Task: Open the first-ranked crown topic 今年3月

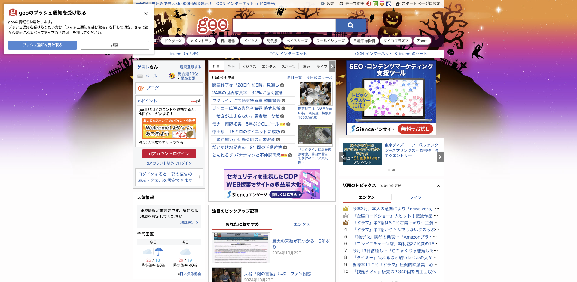Action: point(395,209)
